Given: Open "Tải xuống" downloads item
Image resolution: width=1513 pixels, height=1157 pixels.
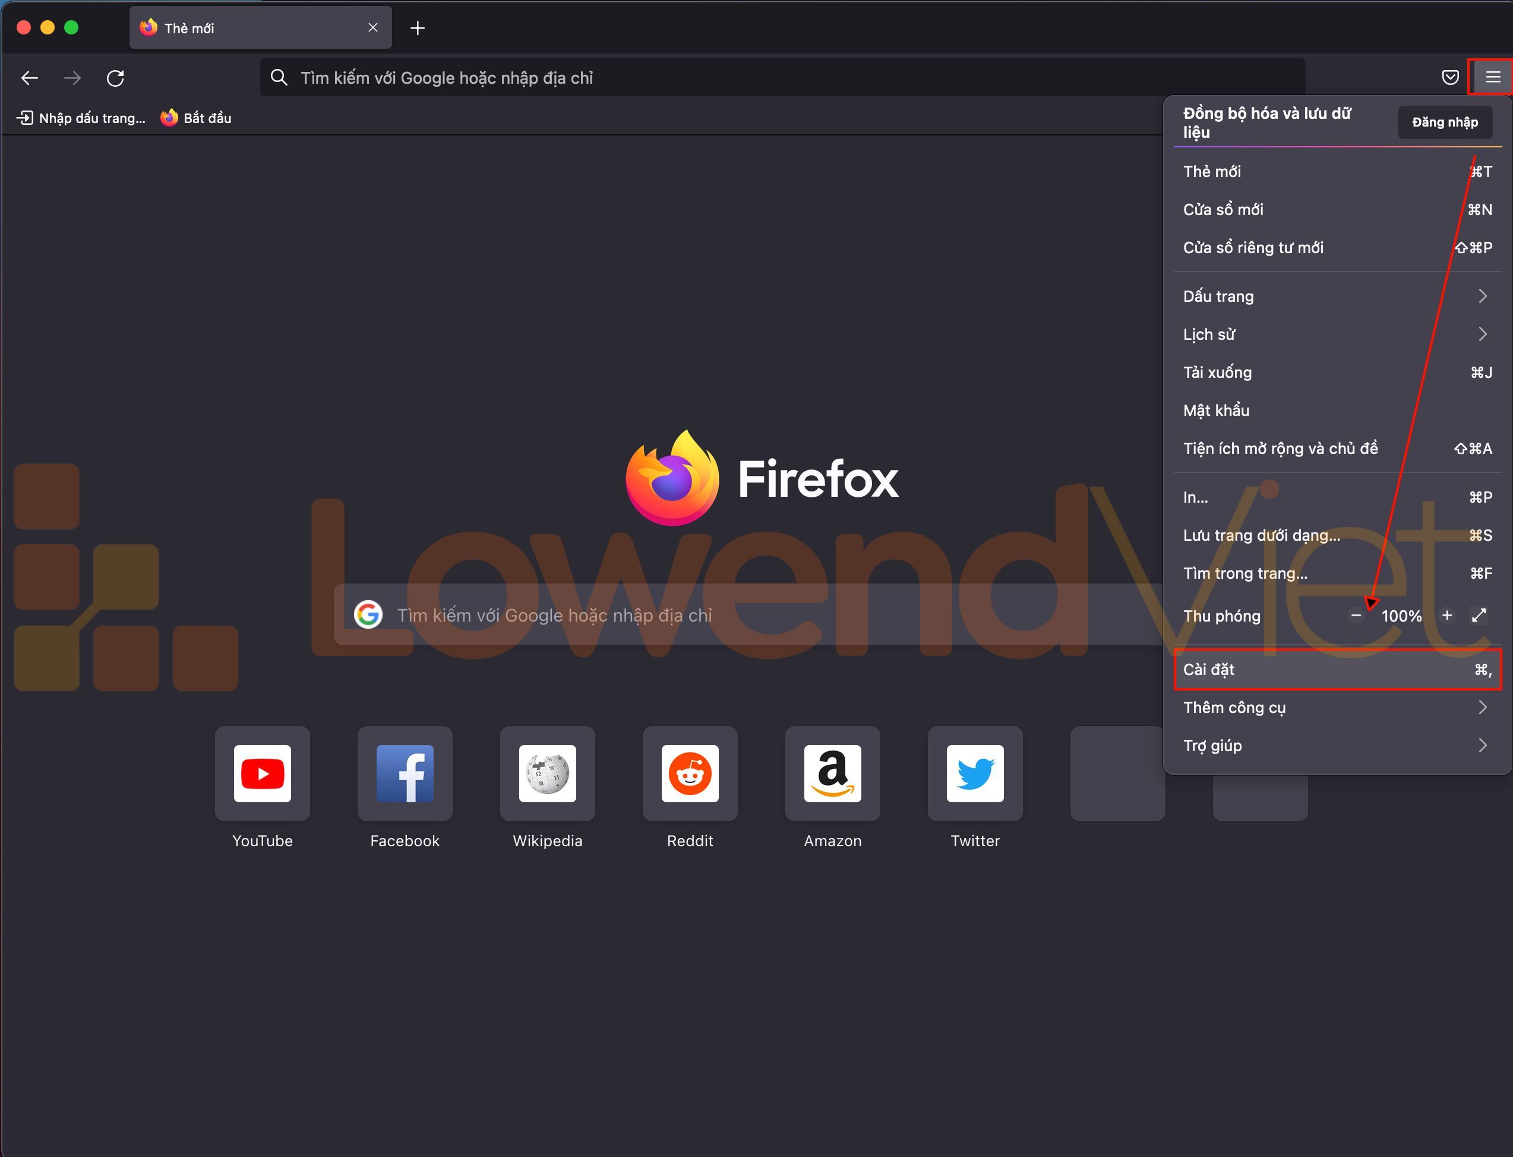Looking at the screenshot, I should tap(1337, 372).
